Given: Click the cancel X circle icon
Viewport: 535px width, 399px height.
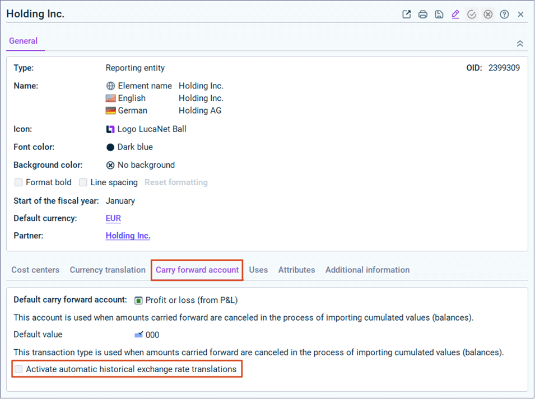Looking at the screenshot, I should [488, 15].
